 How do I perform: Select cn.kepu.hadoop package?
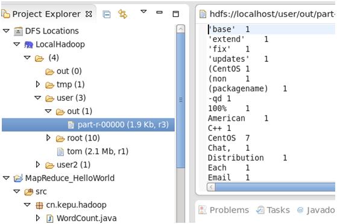click(x=76, y=205)
